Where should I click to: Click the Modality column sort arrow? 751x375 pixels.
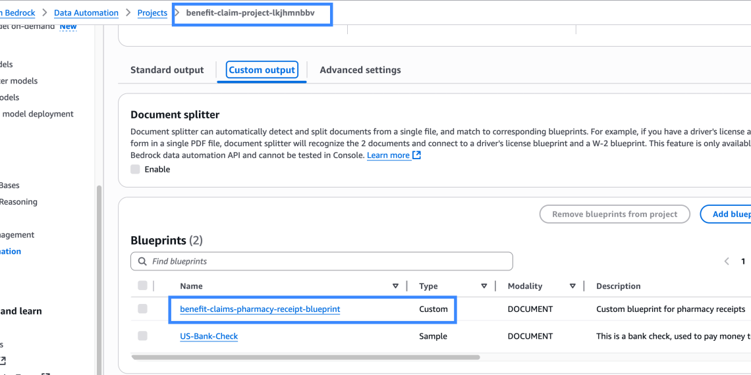pos(572,286)
